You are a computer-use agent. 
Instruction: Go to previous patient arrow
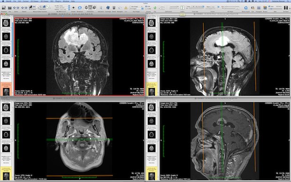22,8
